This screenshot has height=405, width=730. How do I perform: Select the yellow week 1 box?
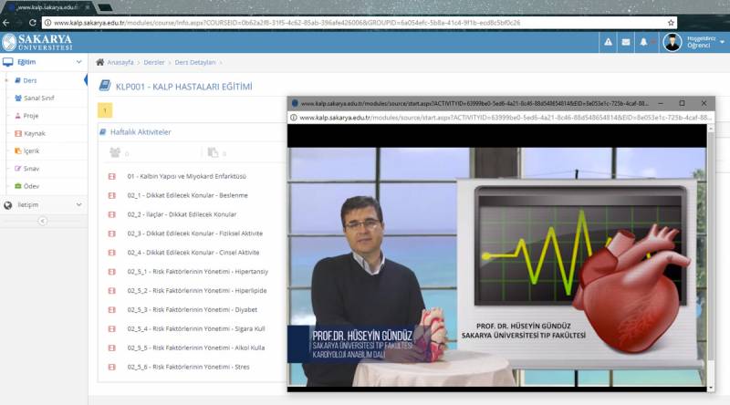click(105, 110)
